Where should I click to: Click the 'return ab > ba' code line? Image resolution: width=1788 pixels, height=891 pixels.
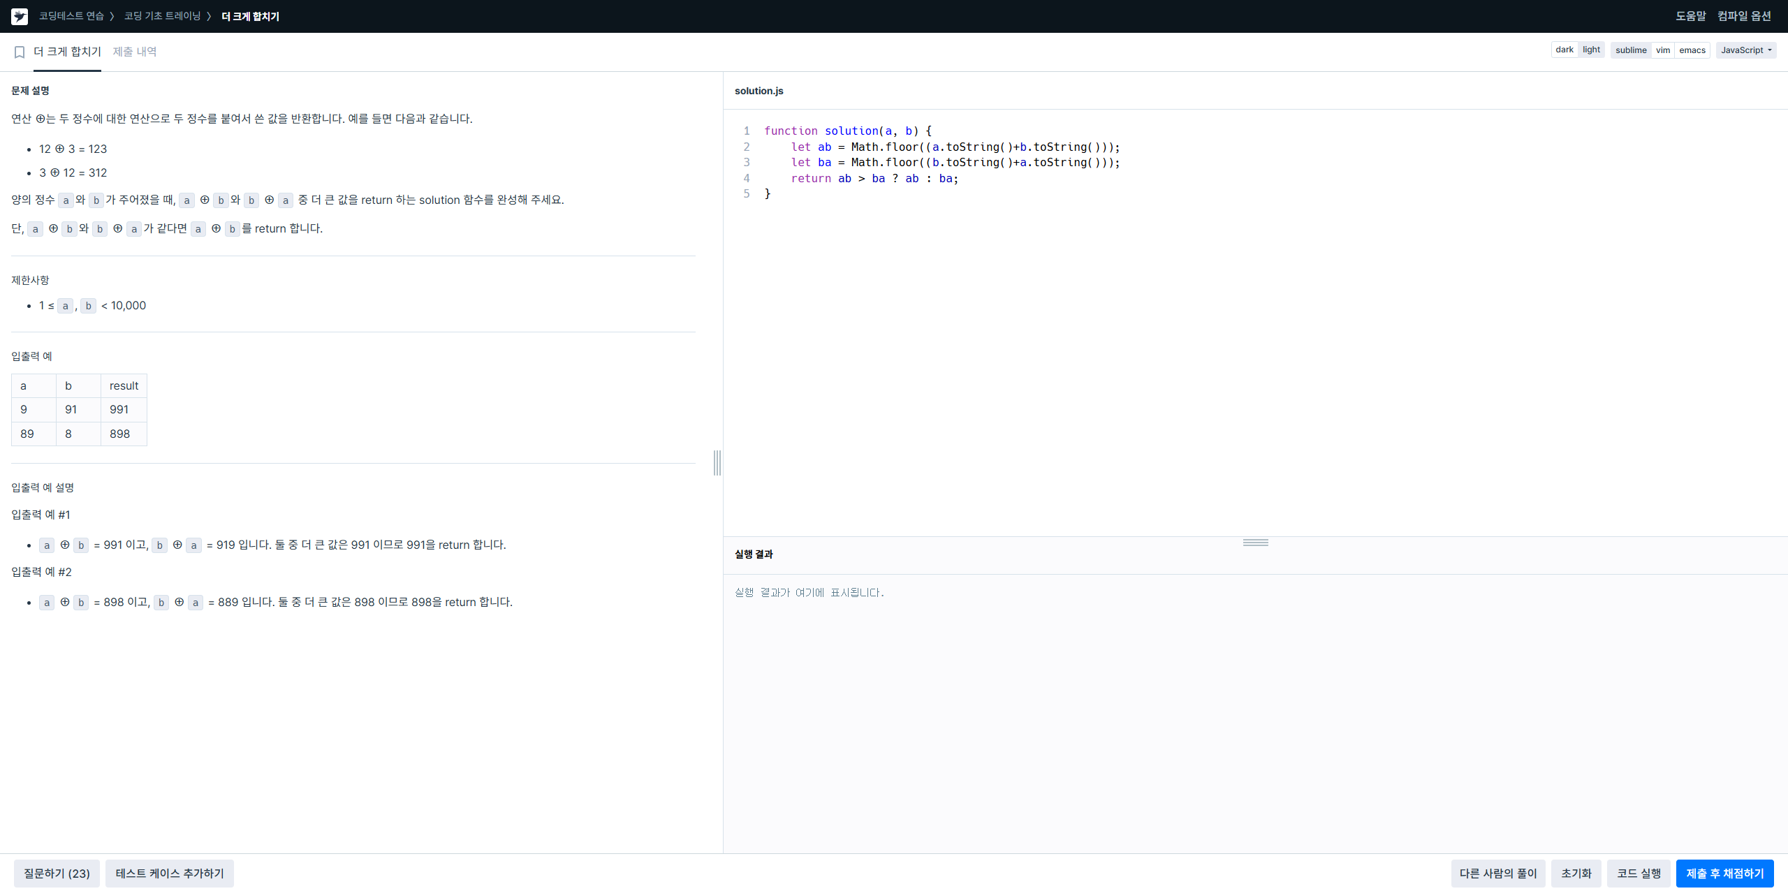(874, 178)
